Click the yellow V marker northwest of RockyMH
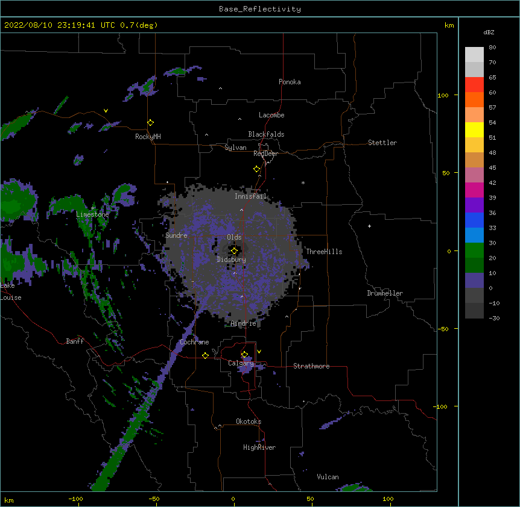 point(106,111)
